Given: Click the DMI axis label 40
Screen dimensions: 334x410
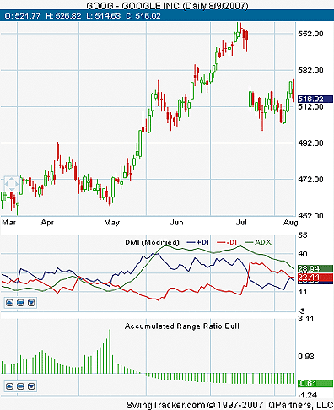Looking at the screenshot, I should point(303,254).
